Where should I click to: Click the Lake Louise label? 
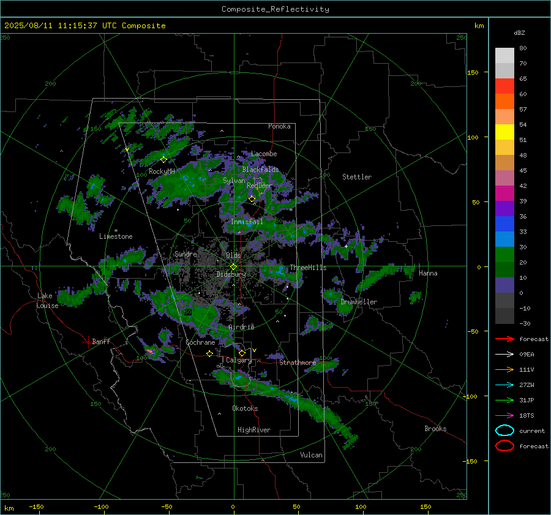[47, 301]
